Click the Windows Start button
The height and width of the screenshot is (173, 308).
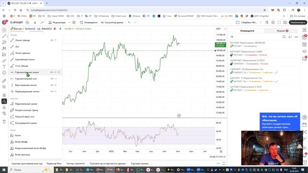pyautogui.click(x=4, y=170)
